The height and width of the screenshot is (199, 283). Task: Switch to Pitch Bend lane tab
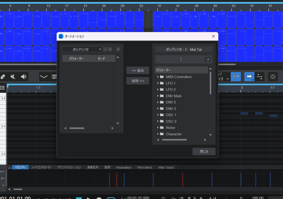pyautogui.click(x=145, y=167)
